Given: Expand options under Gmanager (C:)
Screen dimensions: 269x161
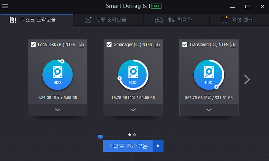Looking at the screenshot, I should [133, 110].
